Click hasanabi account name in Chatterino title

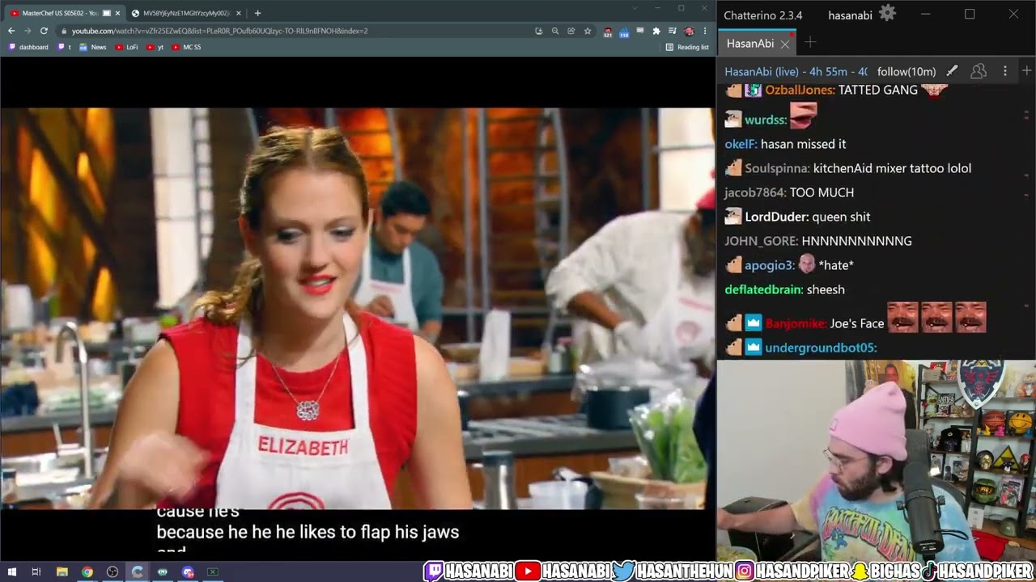[x=850, y=15]
